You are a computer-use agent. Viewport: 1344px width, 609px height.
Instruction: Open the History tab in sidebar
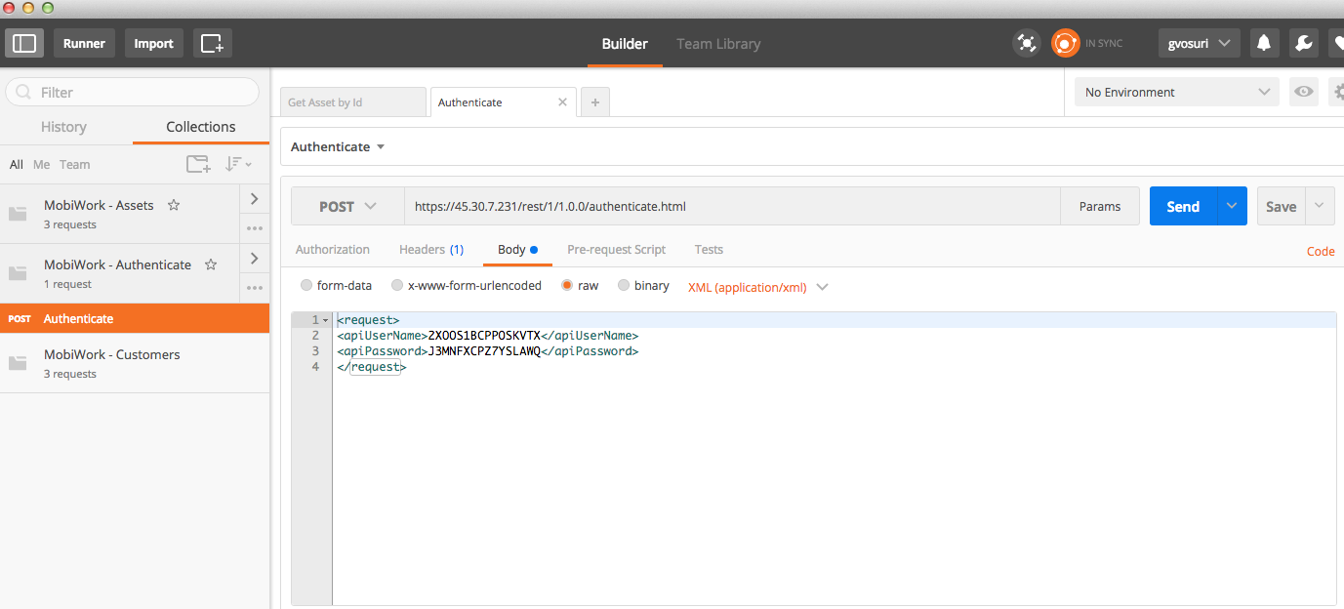click(x=63, y=127)
